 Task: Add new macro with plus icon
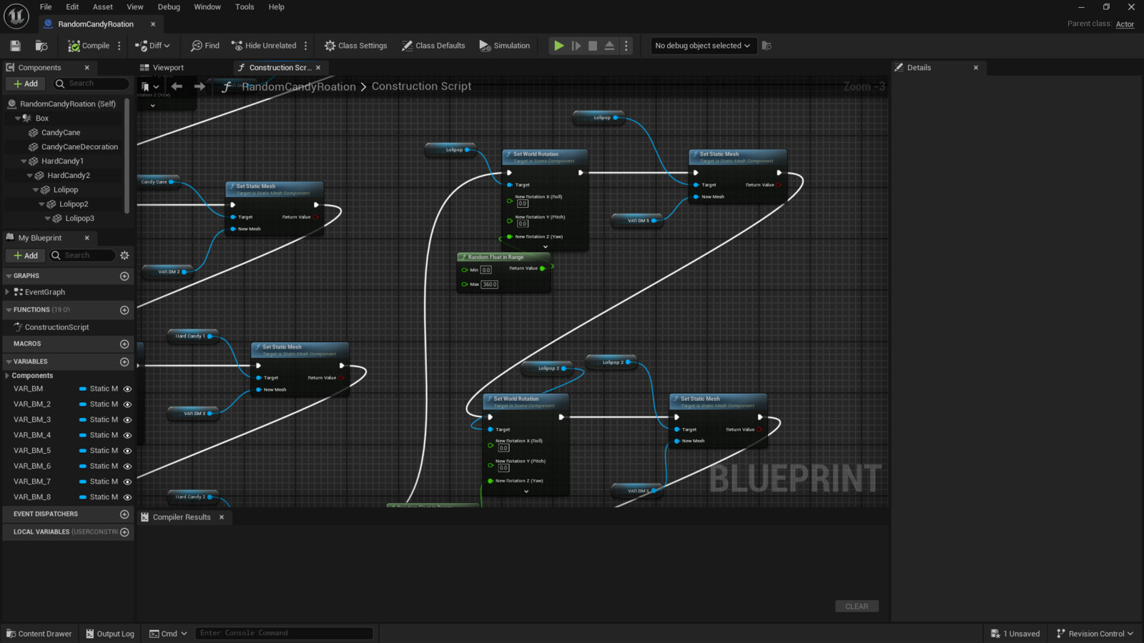124,344
